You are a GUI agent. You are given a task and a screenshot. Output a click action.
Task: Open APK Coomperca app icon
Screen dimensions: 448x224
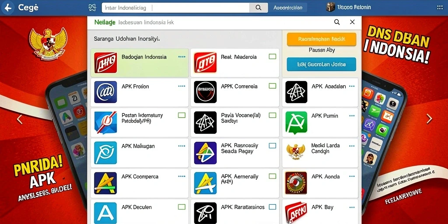coord(105,183)
